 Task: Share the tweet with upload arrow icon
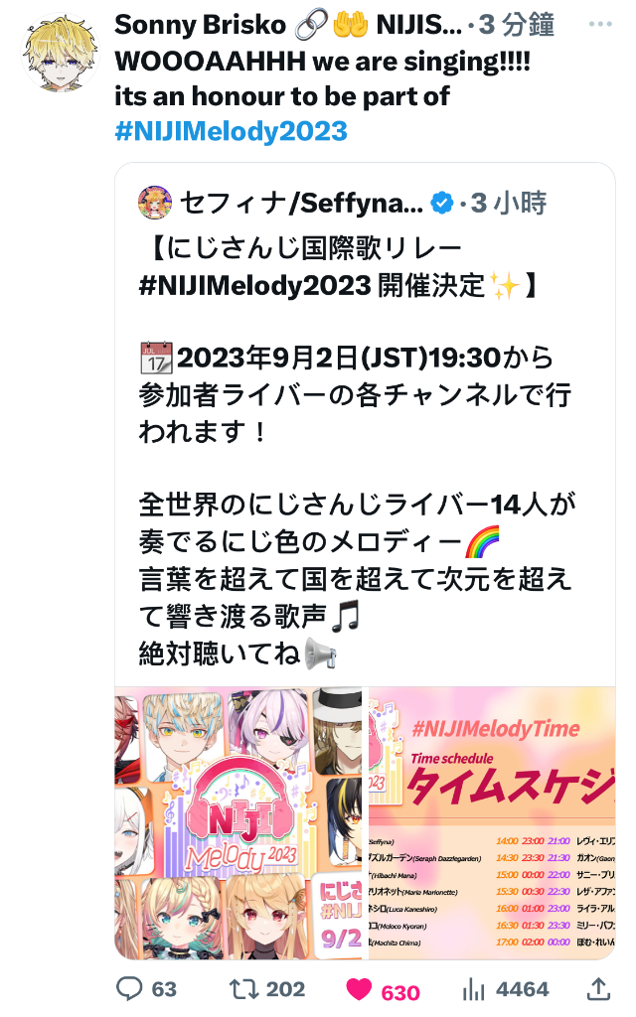598,988
